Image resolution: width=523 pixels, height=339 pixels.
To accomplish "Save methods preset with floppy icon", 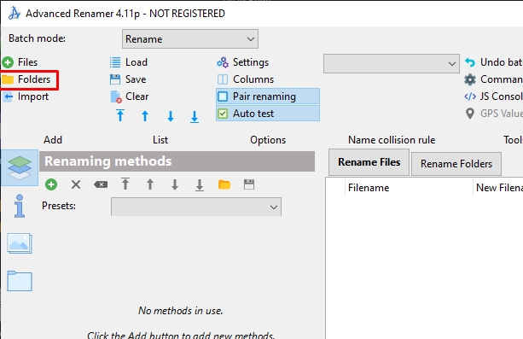I will click(x=249, y=184).
